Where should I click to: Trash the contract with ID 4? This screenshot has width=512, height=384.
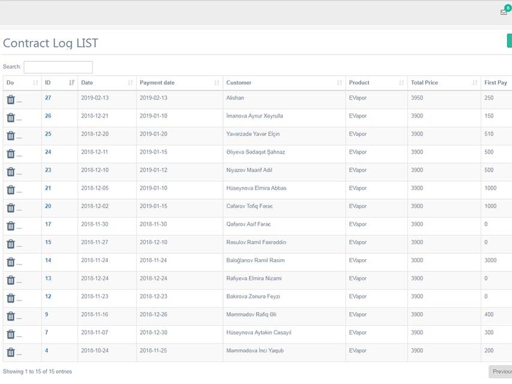click(11, 352)
